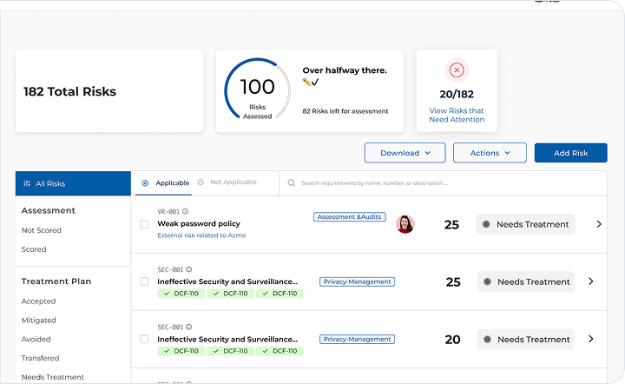Viewport: 625px width, 384px height.
Task: Click the Treatment Plan section heading
Action: [56, 281]
